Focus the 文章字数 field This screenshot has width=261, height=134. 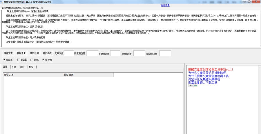69,53
